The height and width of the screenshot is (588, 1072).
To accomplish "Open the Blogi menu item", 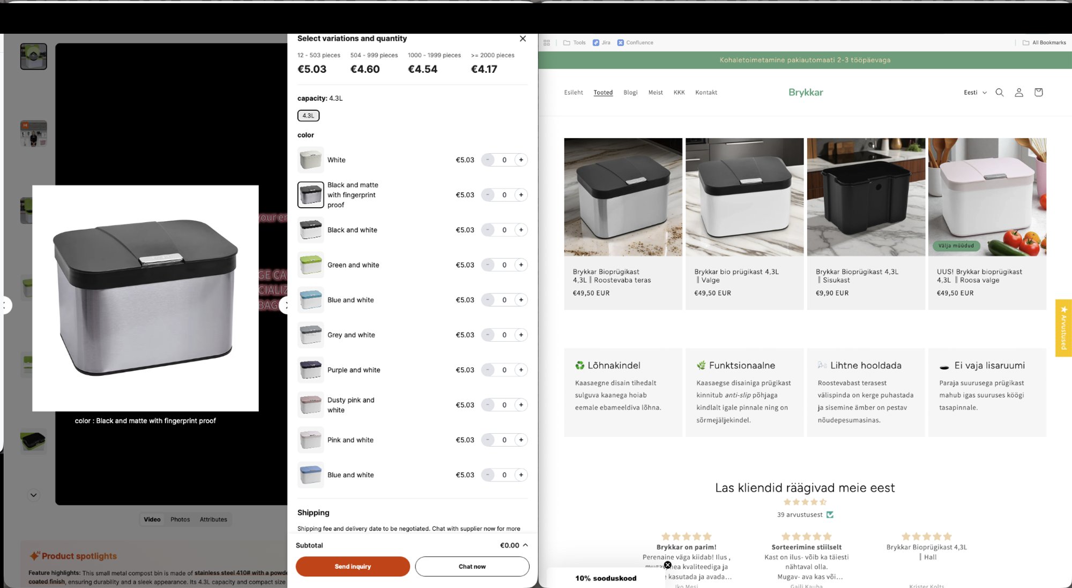I will pos(630,92).
